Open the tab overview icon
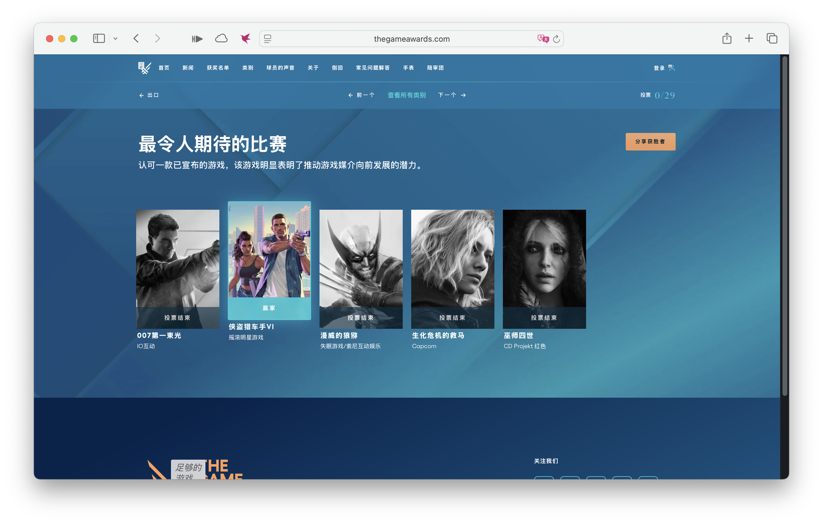The width and height of the screenshot is (823, 524). [x=772, y=38]
